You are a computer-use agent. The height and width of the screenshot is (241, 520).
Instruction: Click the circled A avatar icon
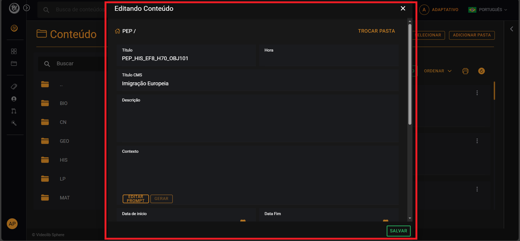(x=424, y=10)
